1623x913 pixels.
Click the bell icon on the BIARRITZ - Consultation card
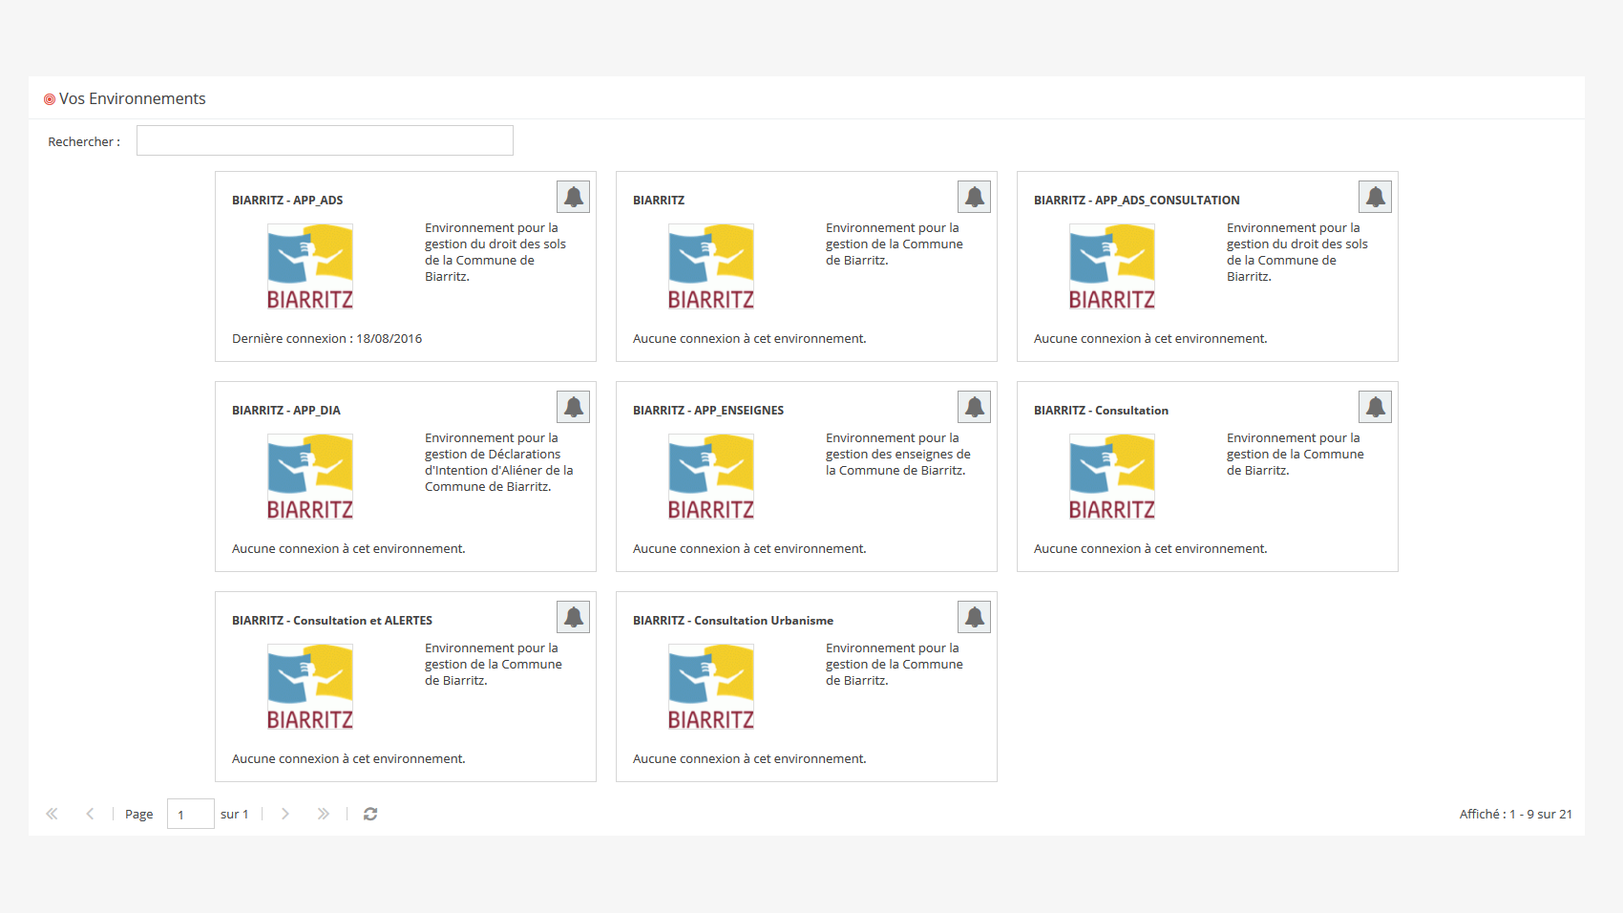point(1375,407)
